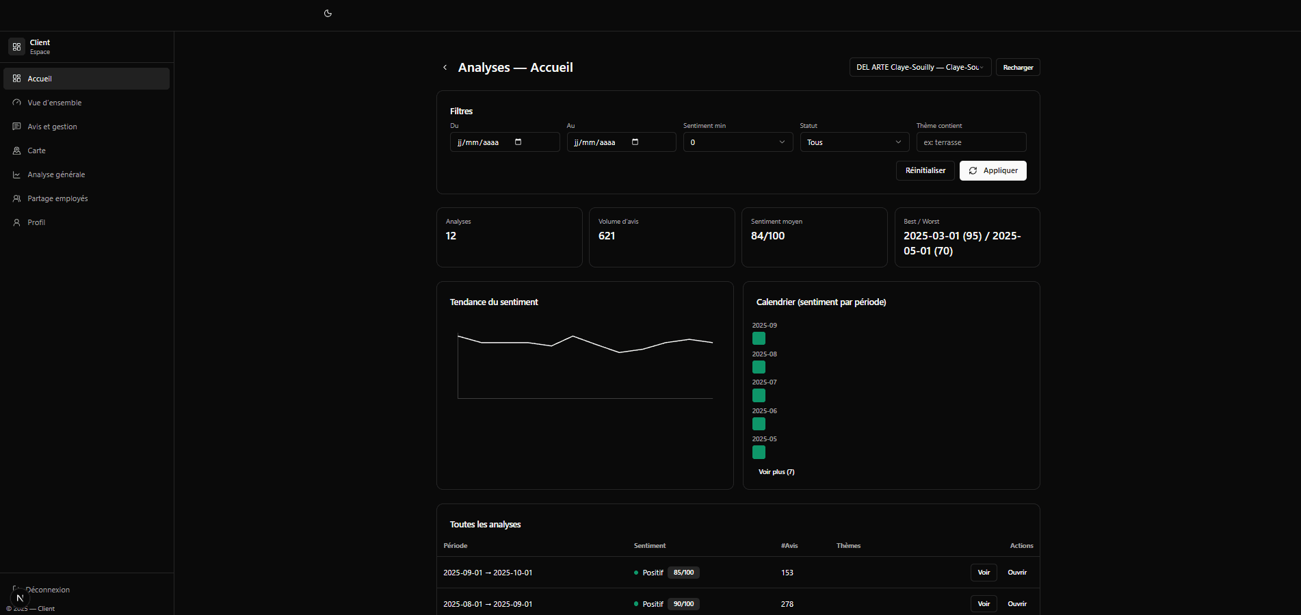Expand the Sentiment min dropdown
Screen dimensions: 1301x615
(x=737, y=142)
